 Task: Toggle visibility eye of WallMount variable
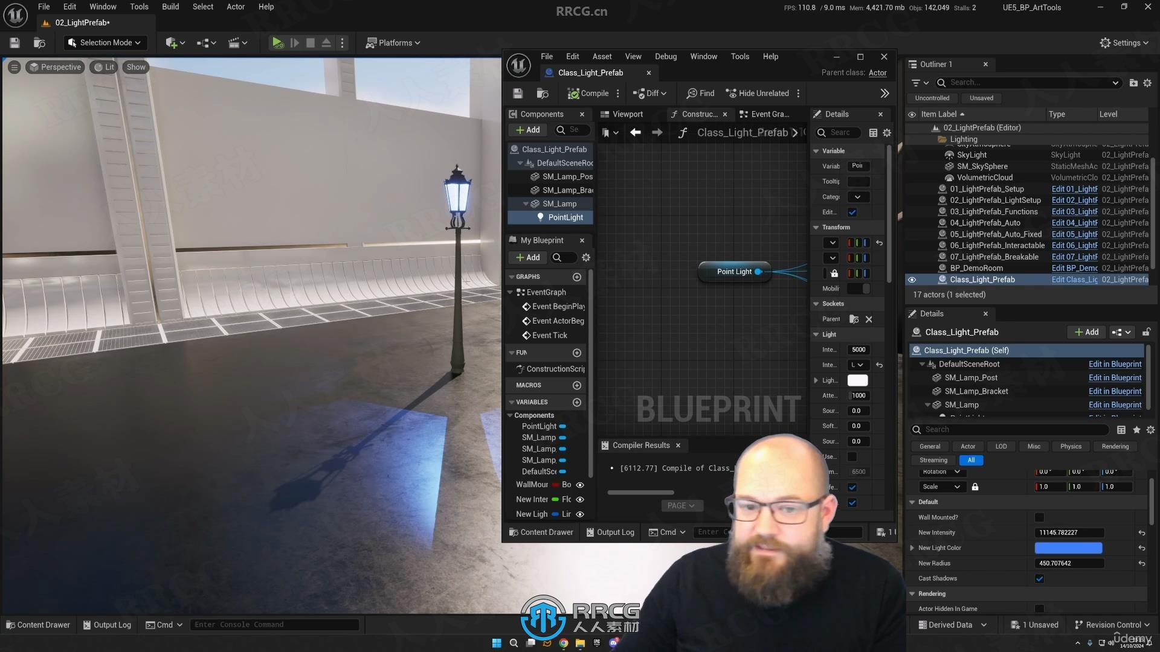580,485
